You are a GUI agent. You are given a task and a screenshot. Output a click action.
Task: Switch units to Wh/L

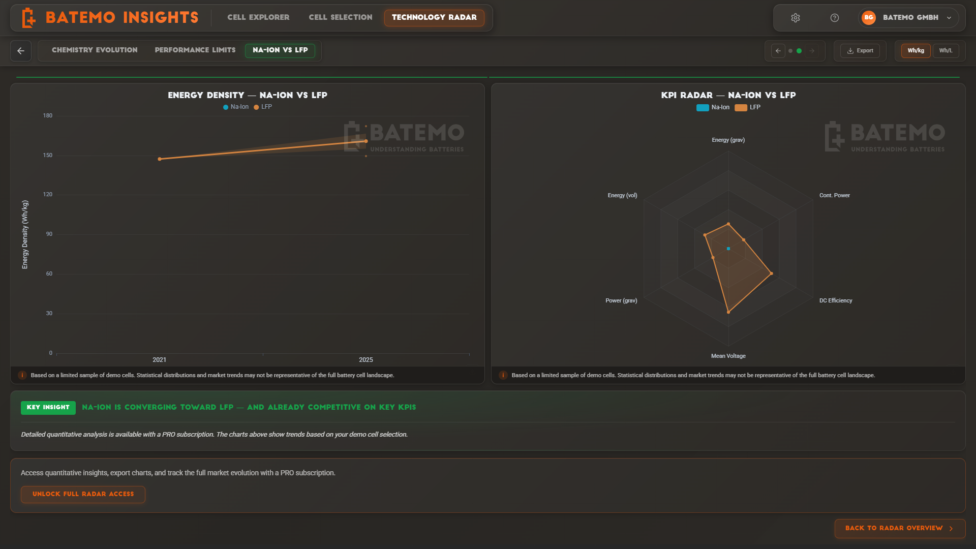point(945,51)
